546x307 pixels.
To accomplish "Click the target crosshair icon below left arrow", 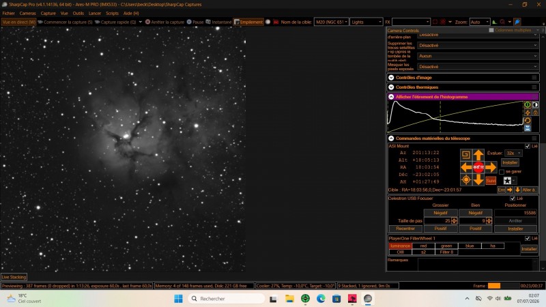I will pos(466,180).
